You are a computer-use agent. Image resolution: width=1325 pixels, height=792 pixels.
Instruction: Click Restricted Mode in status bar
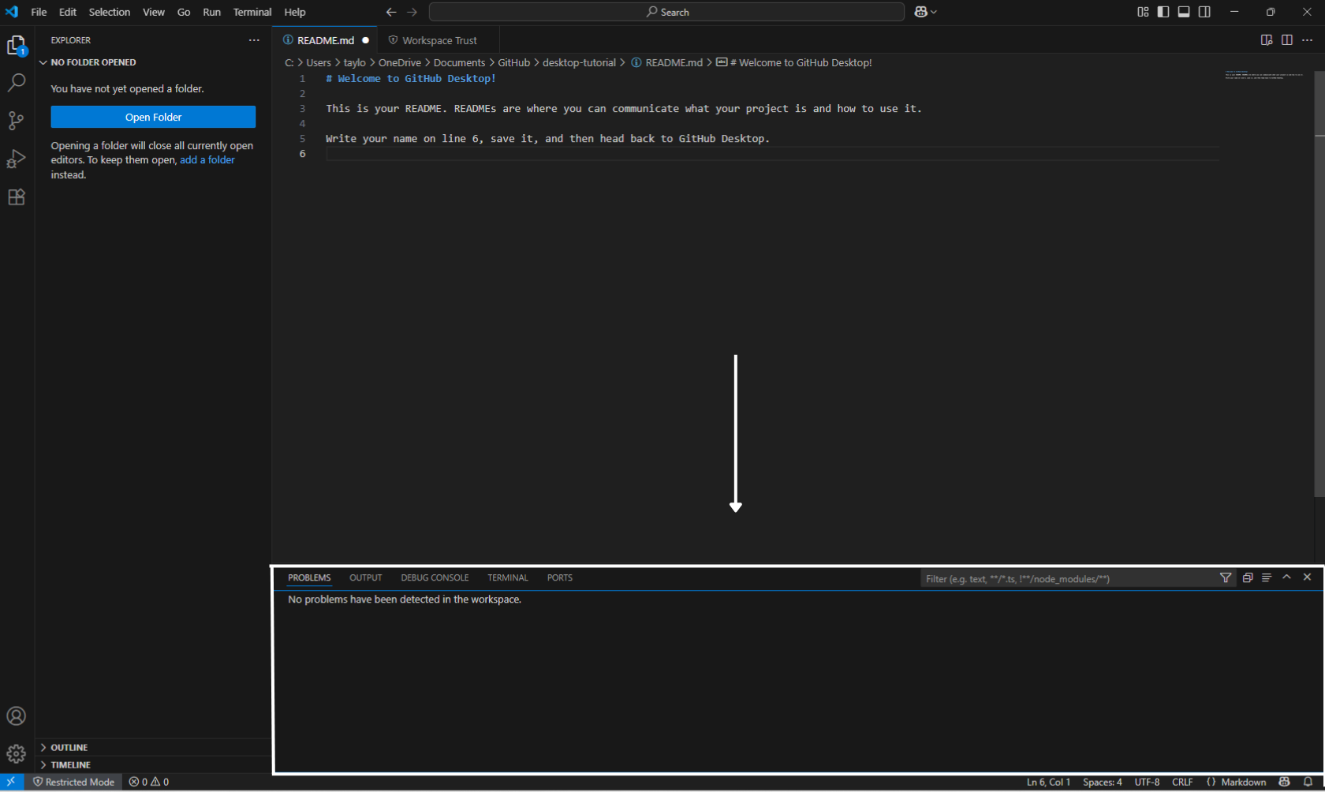pos(74,782)
